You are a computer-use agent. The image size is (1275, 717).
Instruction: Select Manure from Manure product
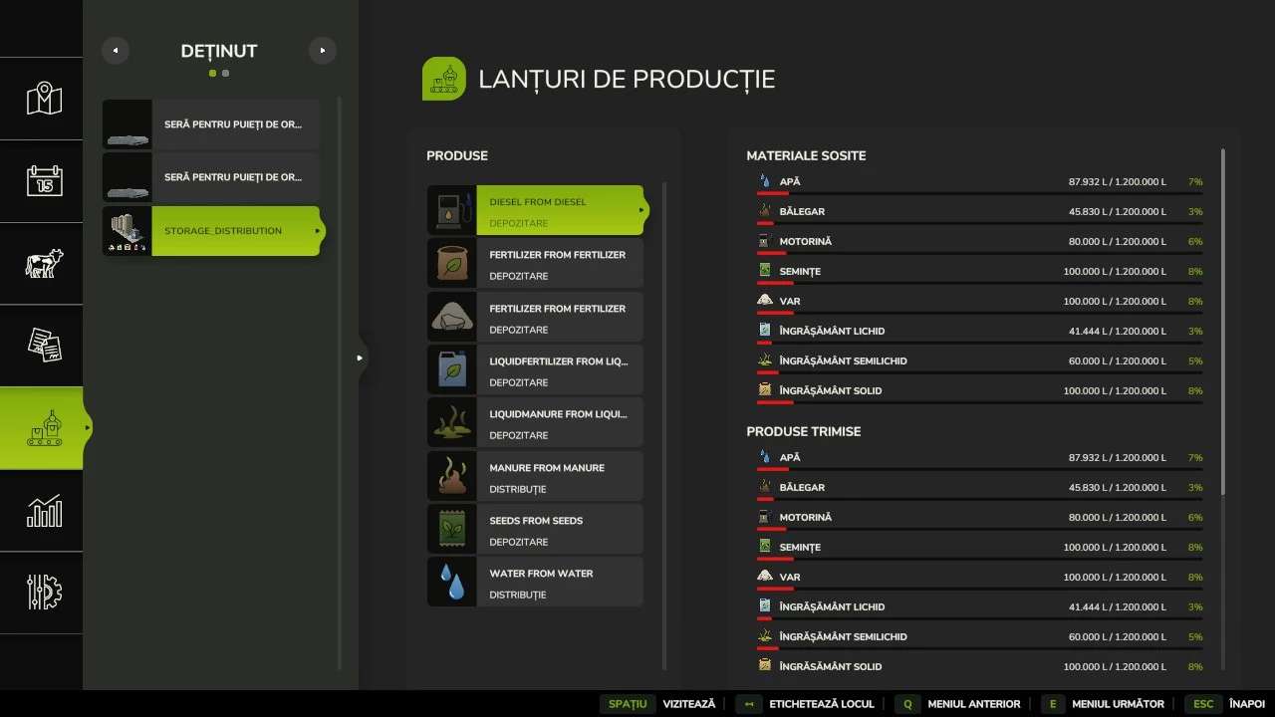[x=558, y=477]
